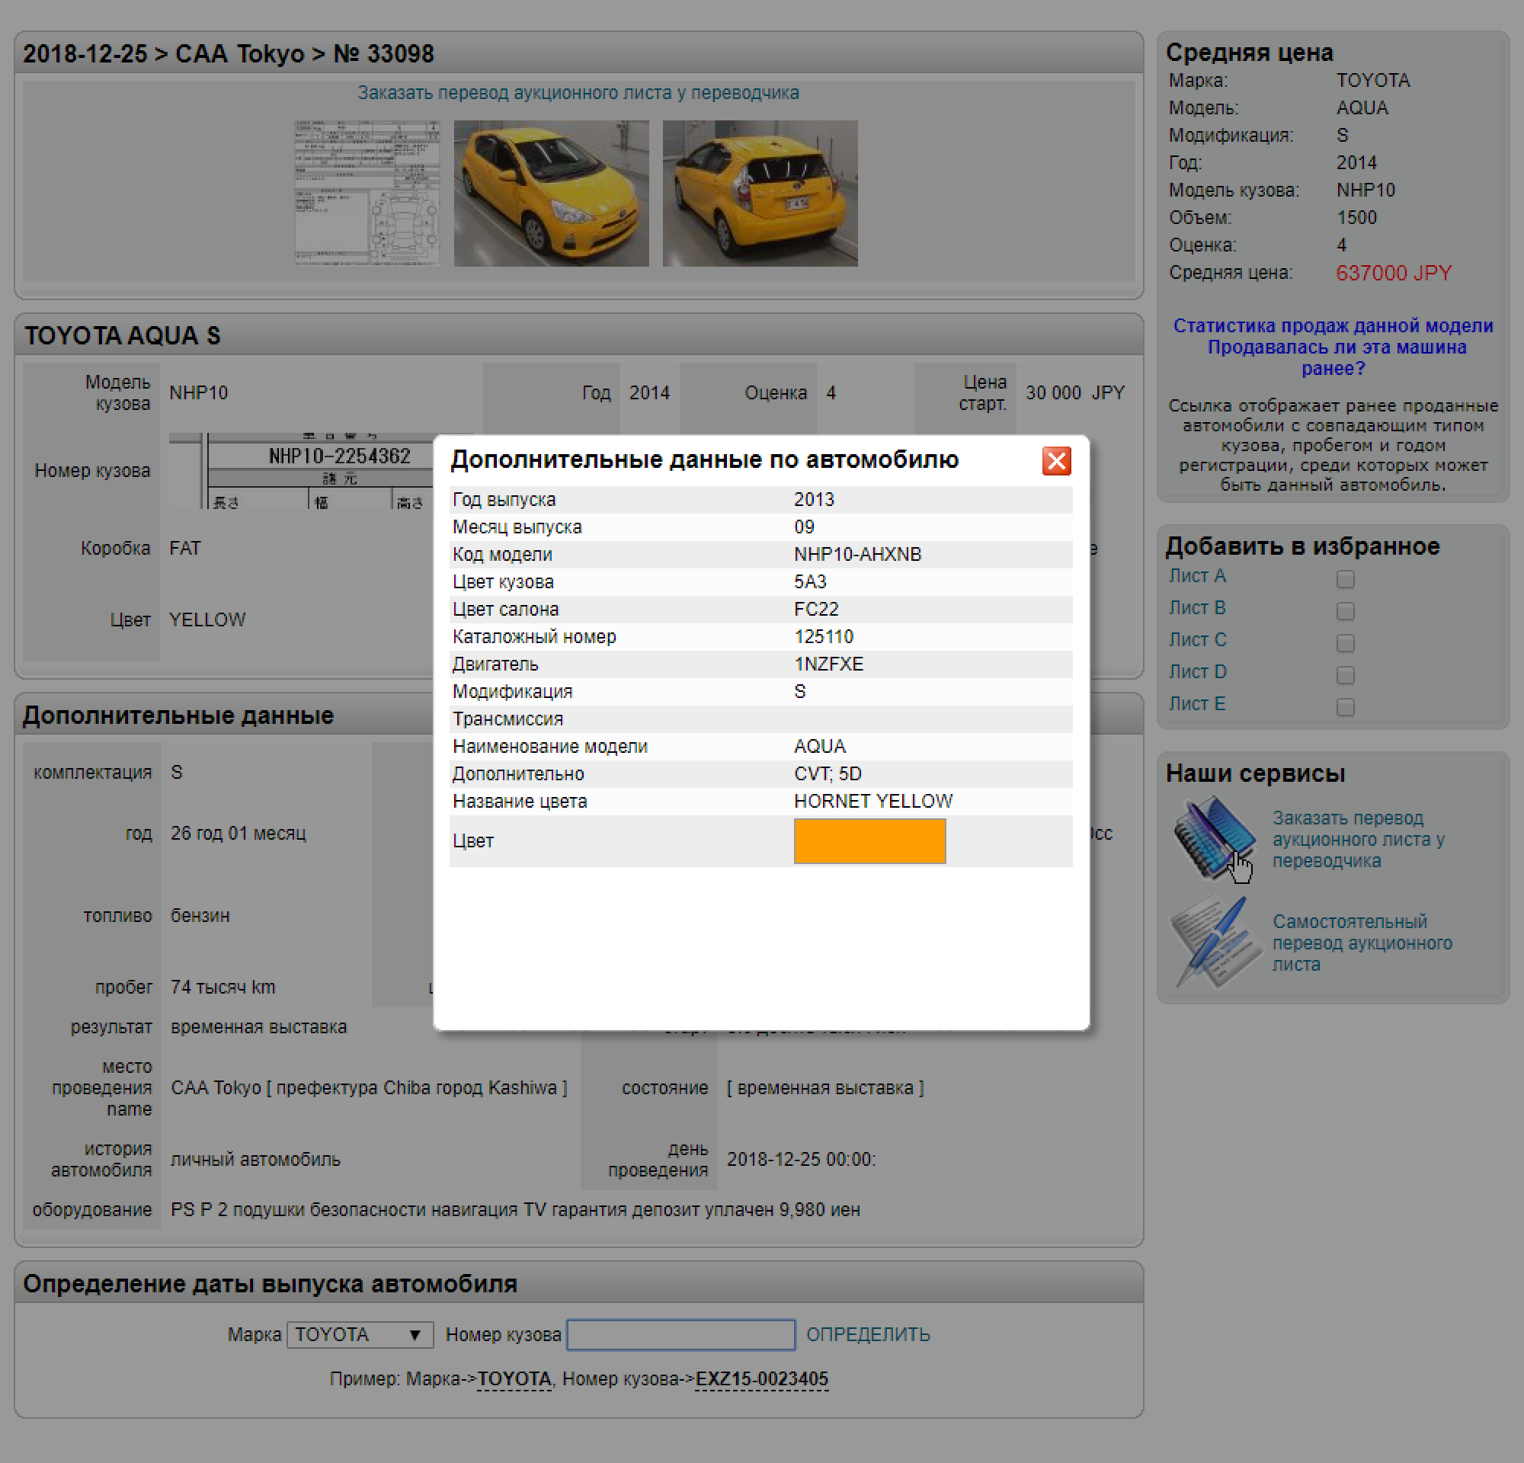Open the auction sheet thumbnail image
Viewport: 1524px width, 1463px height.
[367, 193]
